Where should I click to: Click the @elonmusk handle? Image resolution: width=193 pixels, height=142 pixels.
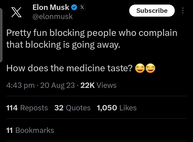(53, 16)
